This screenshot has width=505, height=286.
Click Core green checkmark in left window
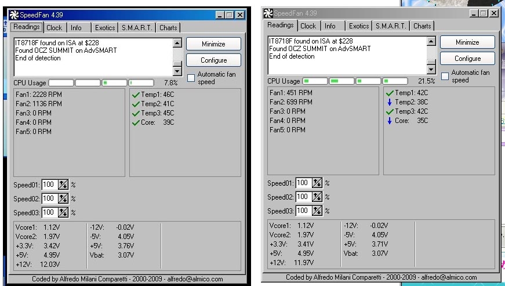136,123
